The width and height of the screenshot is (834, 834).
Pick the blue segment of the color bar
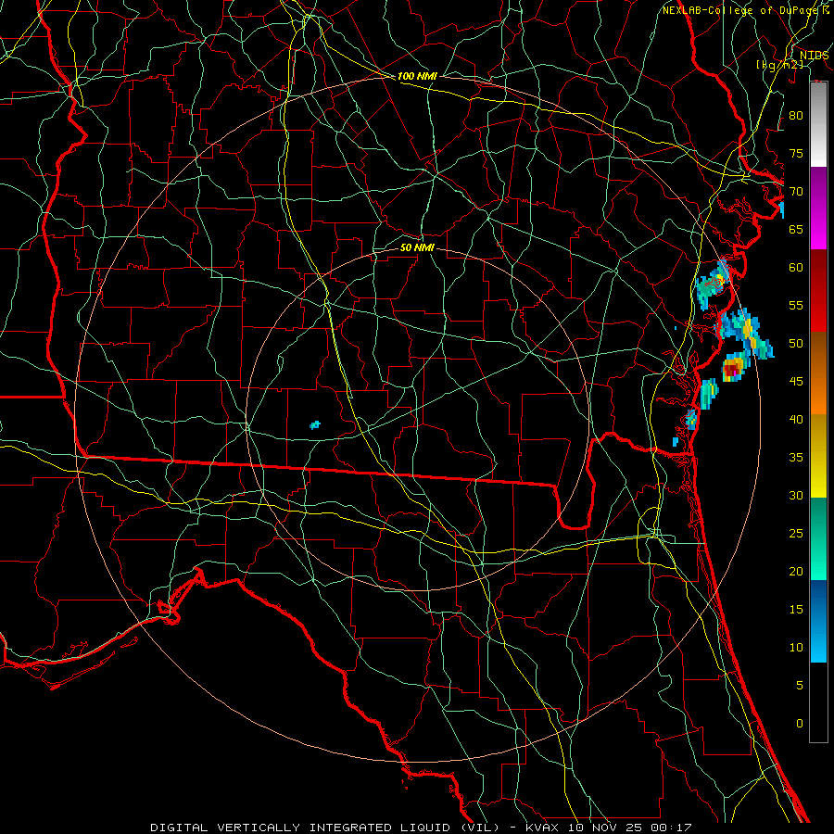[818, 621]
